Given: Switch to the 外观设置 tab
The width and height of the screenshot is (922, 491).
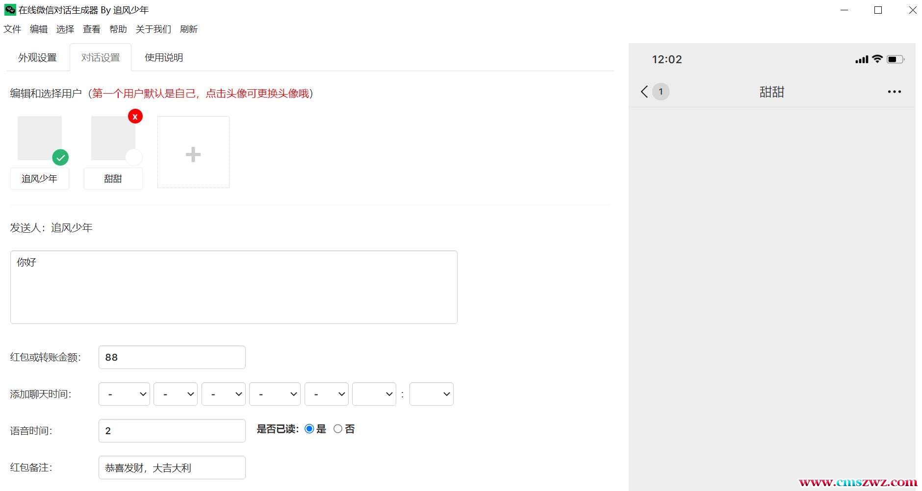Looking at the screenshot, I should pos(38,57).
